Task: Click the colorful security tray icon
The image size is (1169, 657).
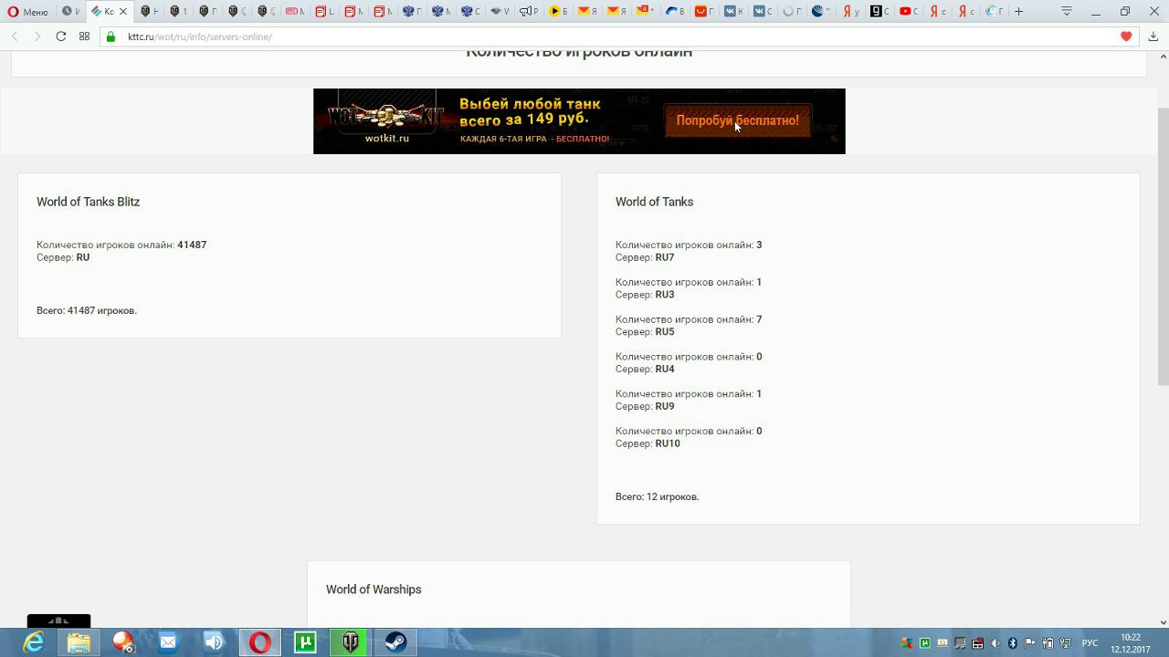Action: pos(907,643)
